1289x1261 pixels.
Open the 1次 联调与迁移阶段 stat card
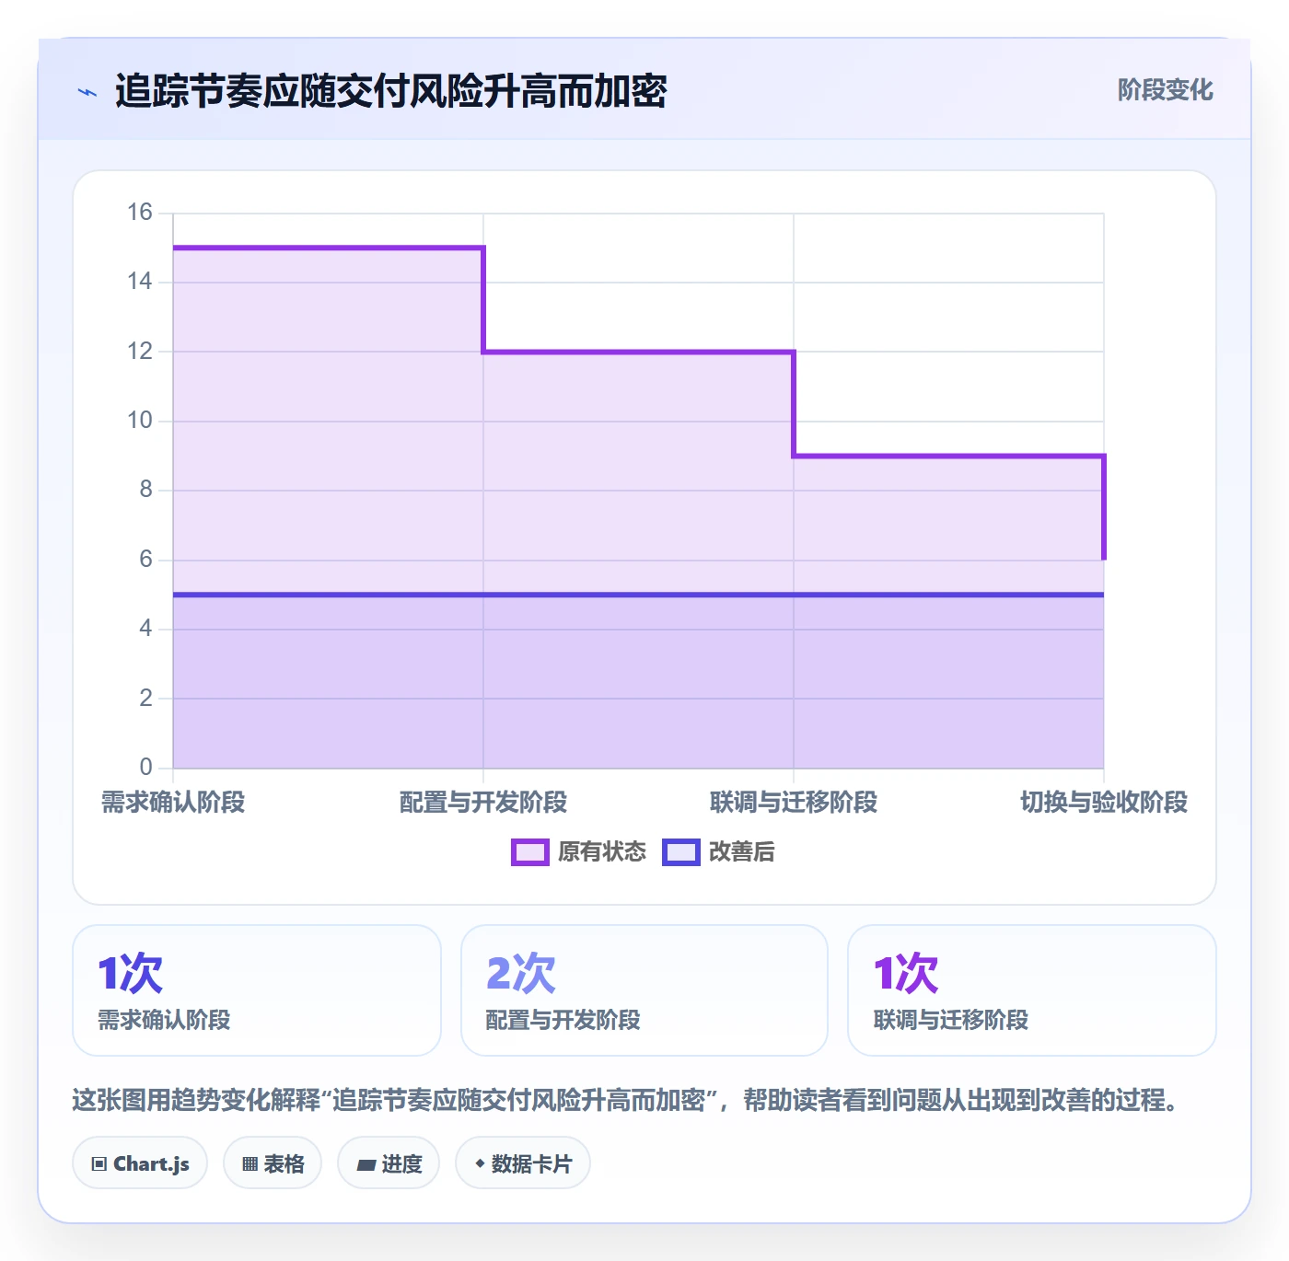tap(1032, 990)
